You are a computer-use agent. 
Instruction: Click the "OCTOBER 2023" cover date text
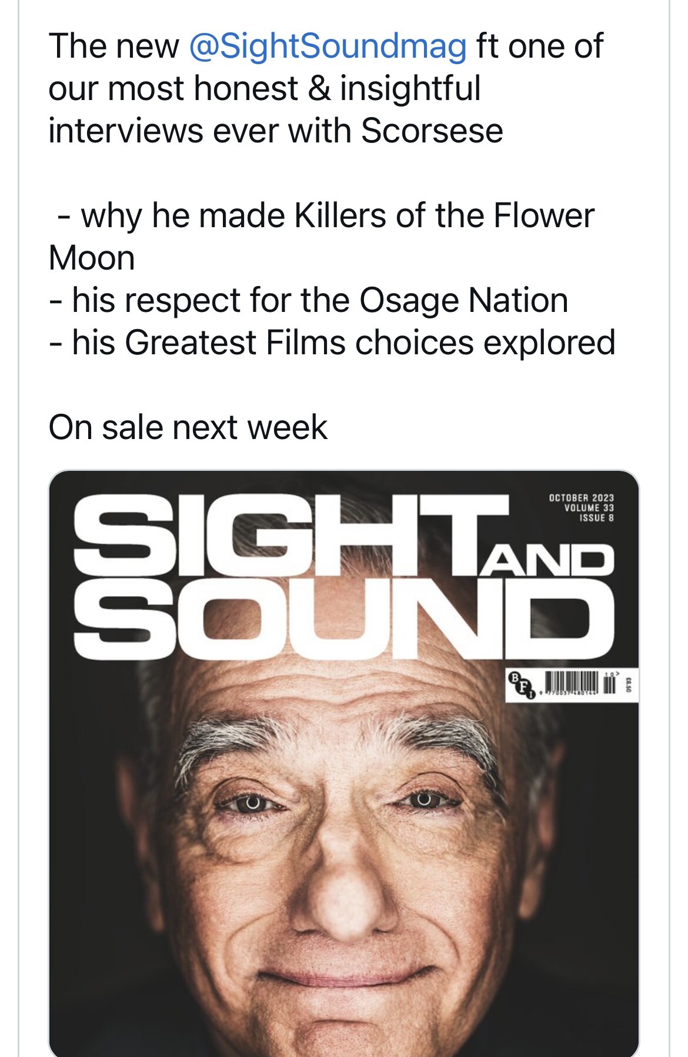pyautogui.click(x=581, y=498)
